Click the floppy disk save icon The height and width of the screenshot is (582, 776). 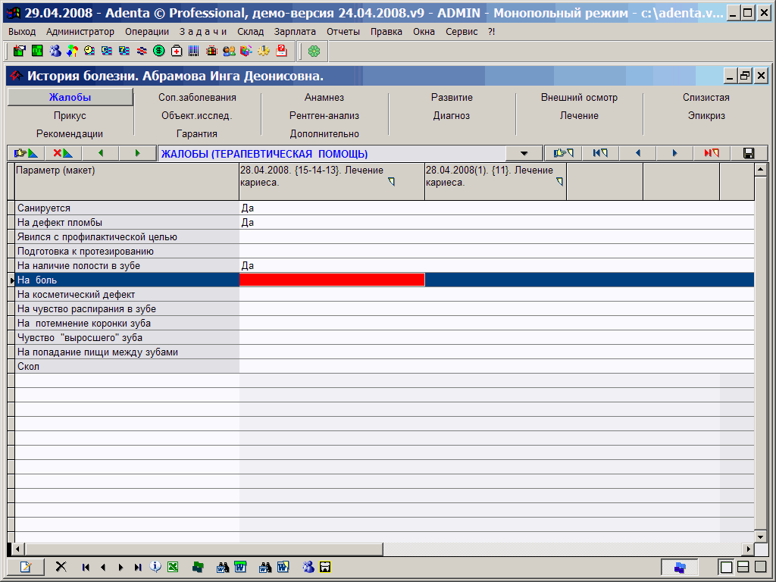(749, 153)
